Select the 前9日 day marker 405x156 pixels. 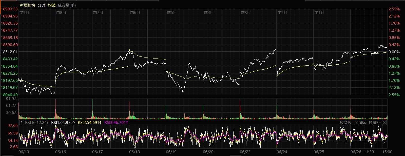point(24,12)
